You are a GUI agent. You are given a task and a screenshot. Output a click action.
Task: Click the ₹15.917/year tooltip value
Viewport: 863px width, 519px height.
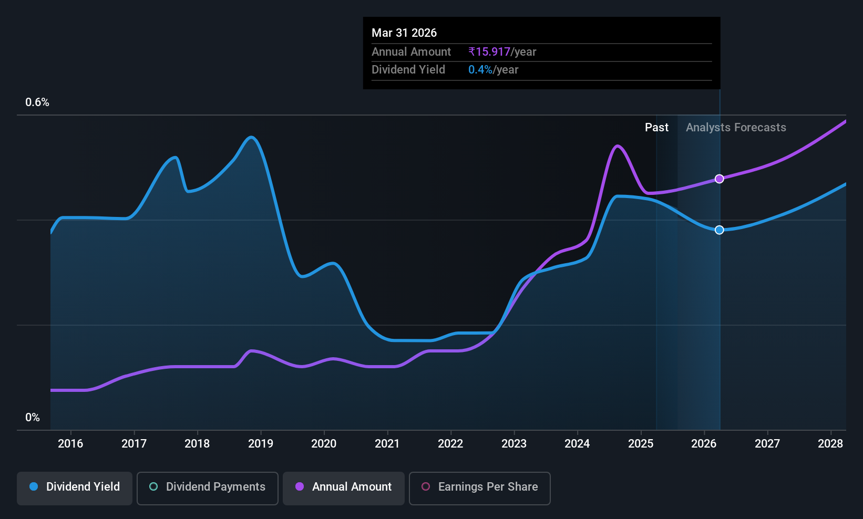point(502,52)
